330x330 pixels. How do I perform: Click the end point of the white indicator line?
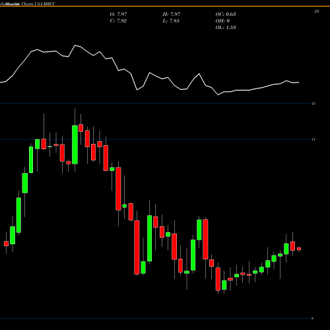point(299,82)
